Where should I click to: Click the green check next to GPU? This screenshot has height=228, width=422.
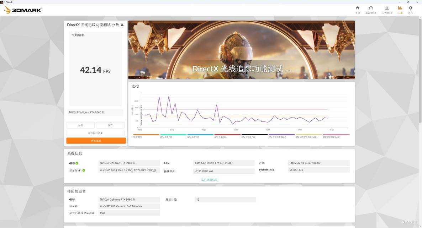click(x=77, y=163)
